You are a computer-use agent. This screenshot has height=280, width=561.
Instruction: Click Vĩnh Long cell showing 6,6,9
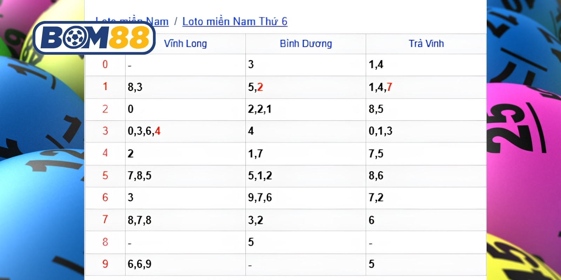(185, 264)
